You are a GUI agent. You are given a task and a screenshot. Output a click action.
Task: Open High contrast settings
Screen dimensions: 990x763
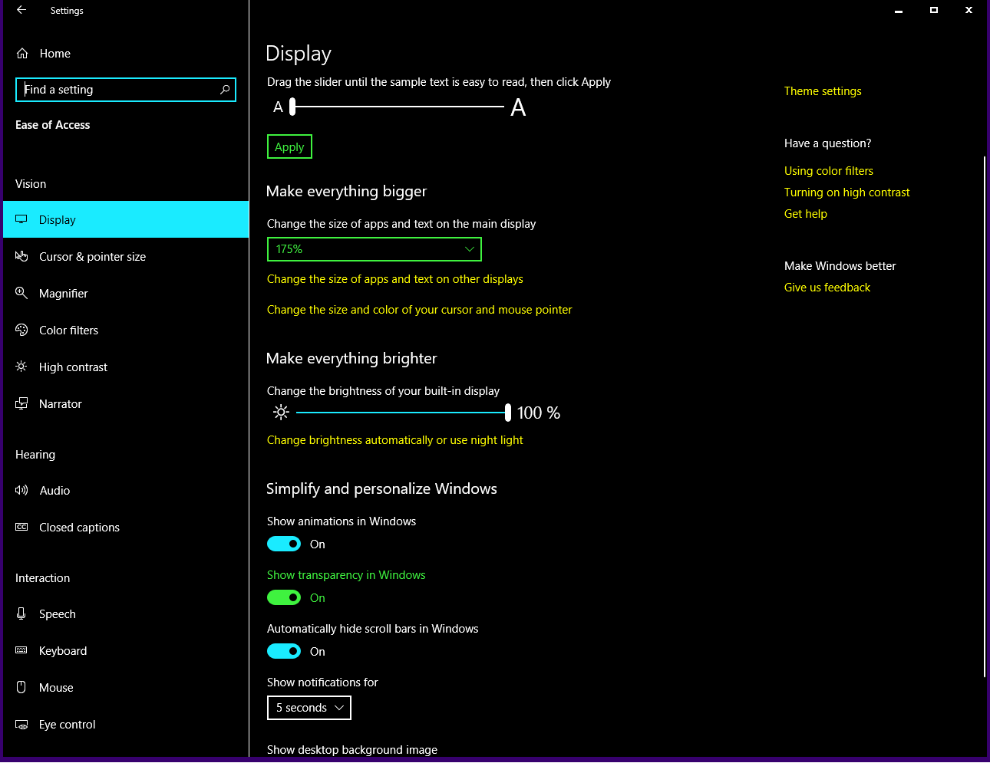(x=74, y=367)
